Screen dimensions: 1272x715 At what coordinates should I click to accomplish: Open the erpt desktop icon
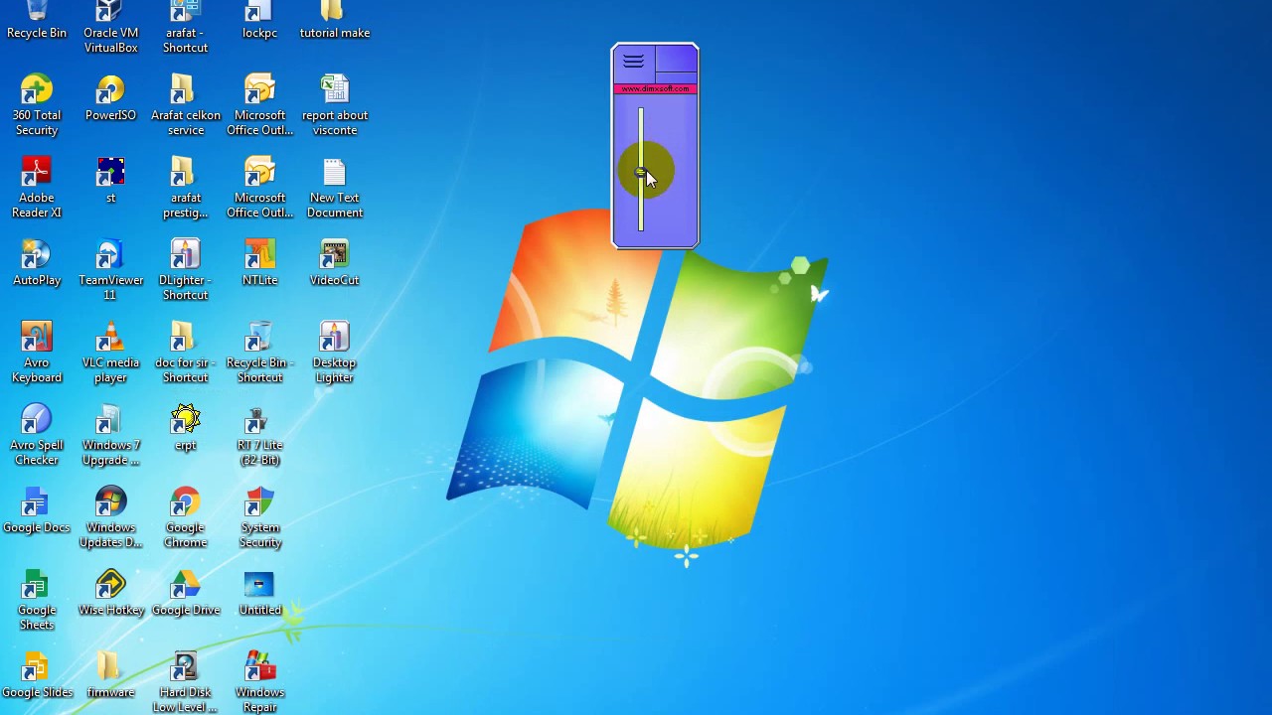[185, 427]
